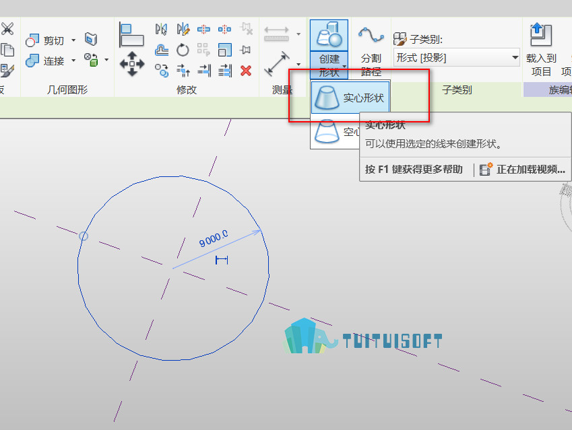Select the scissors Cut to Clipboard icon

coord(7,29)
